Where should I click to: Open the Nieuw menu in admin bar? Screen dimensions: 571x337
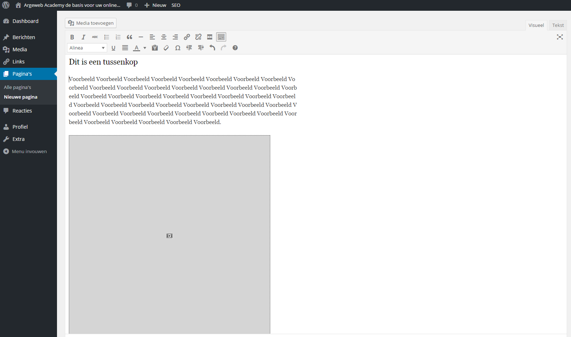[156, 5]
